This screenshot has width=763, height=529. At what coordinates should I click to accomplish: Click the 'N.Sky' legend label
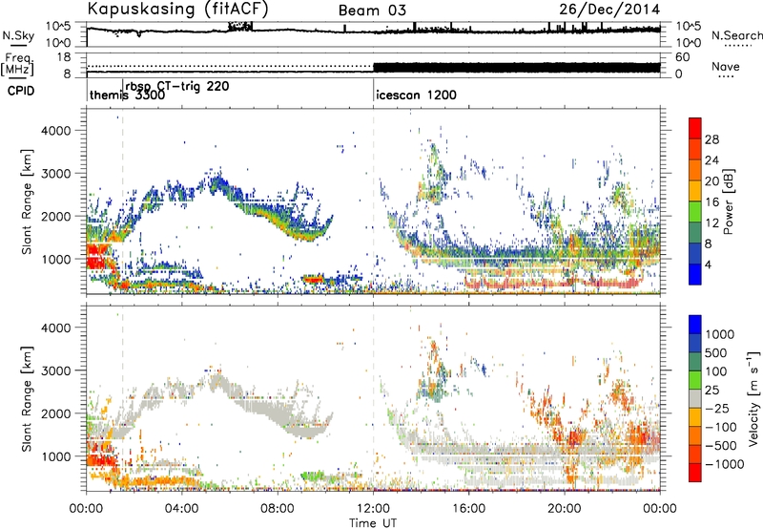[x=18, y=35]
